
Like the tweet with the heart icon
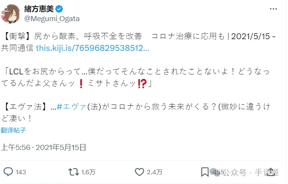[139, 171]
